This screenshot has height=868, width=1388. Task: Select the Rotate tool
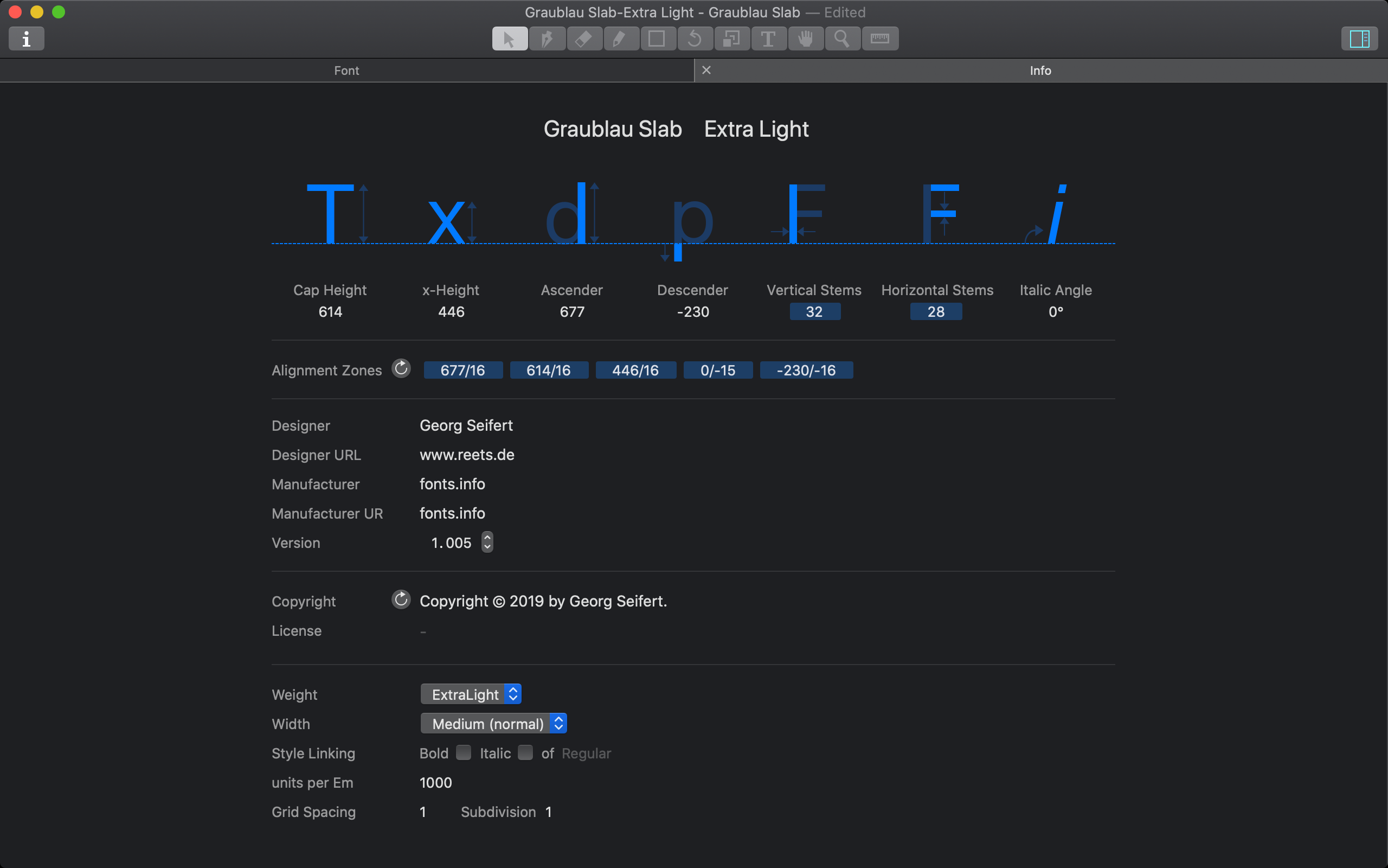694,39
